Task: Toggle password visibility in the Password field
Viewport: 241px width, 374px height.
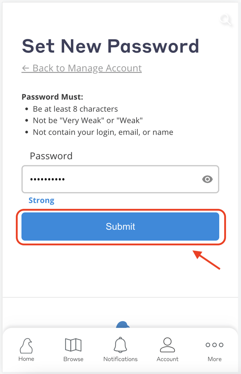Action: 207,180
